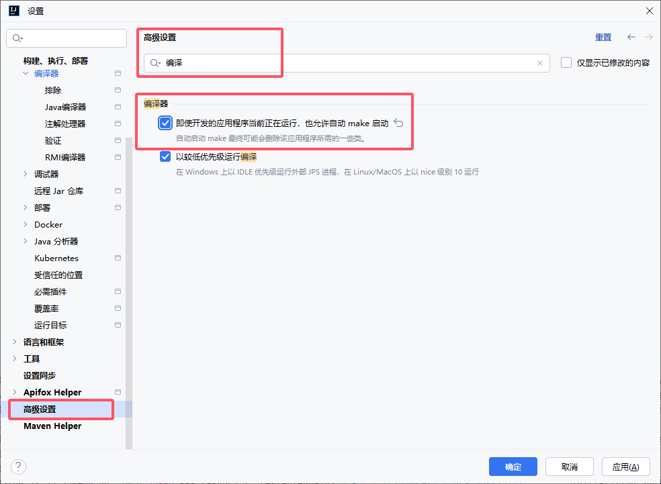Click the 确定 button

513,467
